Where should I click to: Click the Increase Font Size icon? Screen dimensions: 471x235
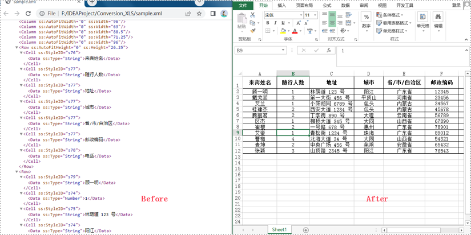point(299,23)
